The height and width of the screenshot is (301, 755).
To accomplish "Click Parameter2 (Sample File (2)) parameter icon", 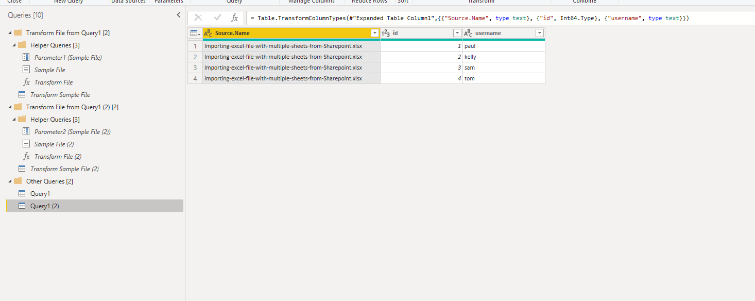I will click(x=26, y=131).
